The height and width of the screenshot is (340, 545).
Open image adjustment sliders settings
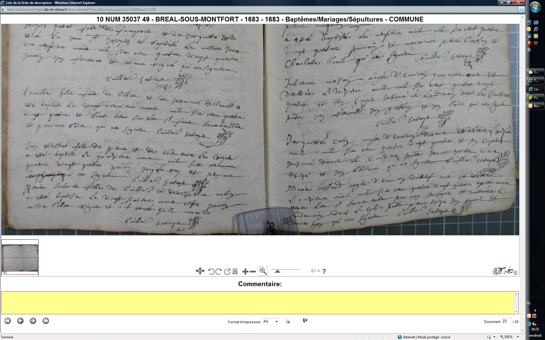(235, 271)
